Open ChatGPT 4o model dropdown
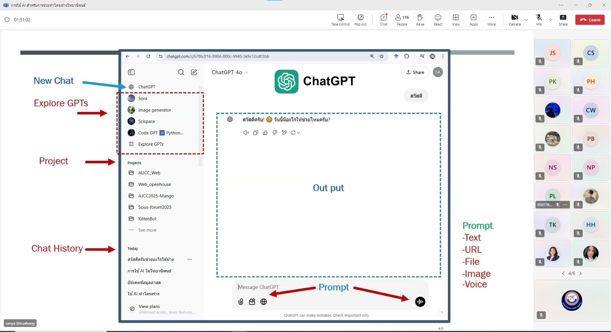 [230, 72]
